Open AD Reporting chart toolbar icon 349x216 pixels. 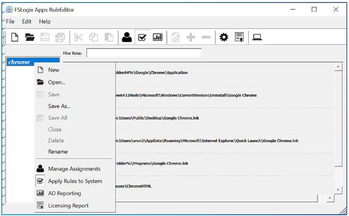158,37
